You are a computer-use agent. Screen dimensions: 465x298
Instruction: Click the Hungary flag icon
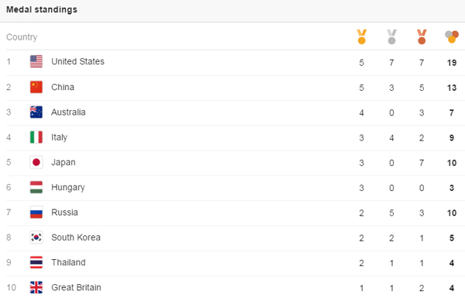(x=36, y=187)
